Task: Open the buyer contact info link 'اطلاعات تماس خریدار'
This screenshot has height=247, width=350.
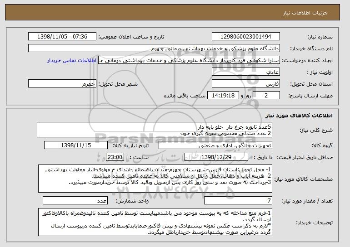Action: point(72,60)
